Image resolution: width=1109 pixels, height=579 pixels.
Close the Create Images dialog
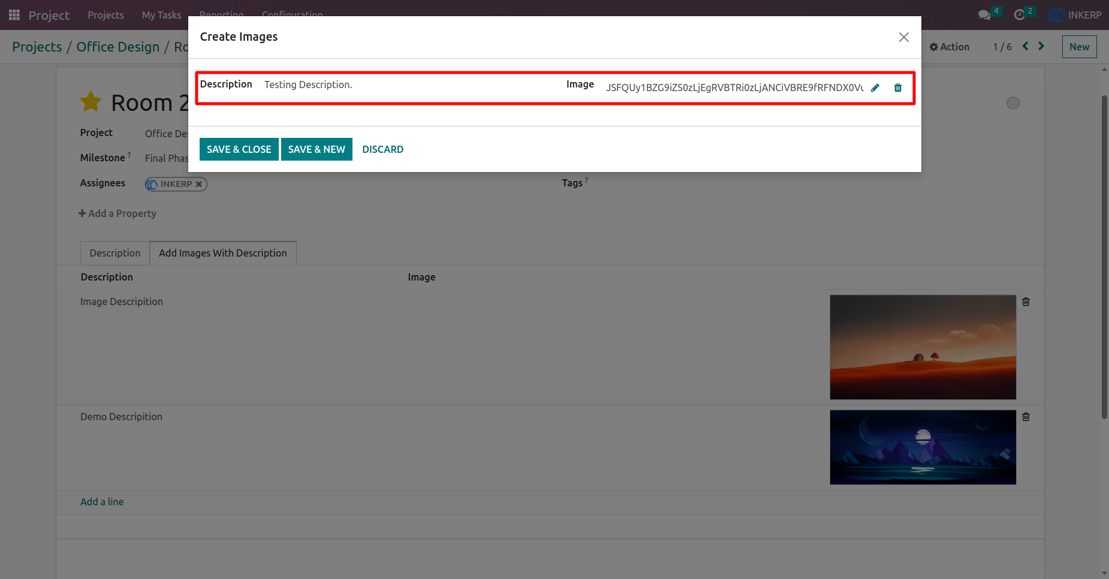point(904,37)
